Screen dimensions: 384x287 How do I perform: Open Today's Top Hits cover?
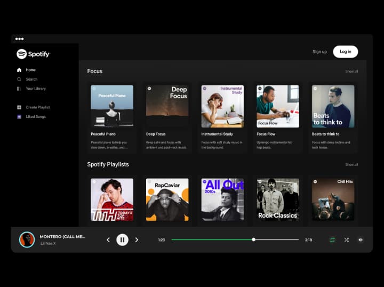pyautogui.click(x=112, y=200)
